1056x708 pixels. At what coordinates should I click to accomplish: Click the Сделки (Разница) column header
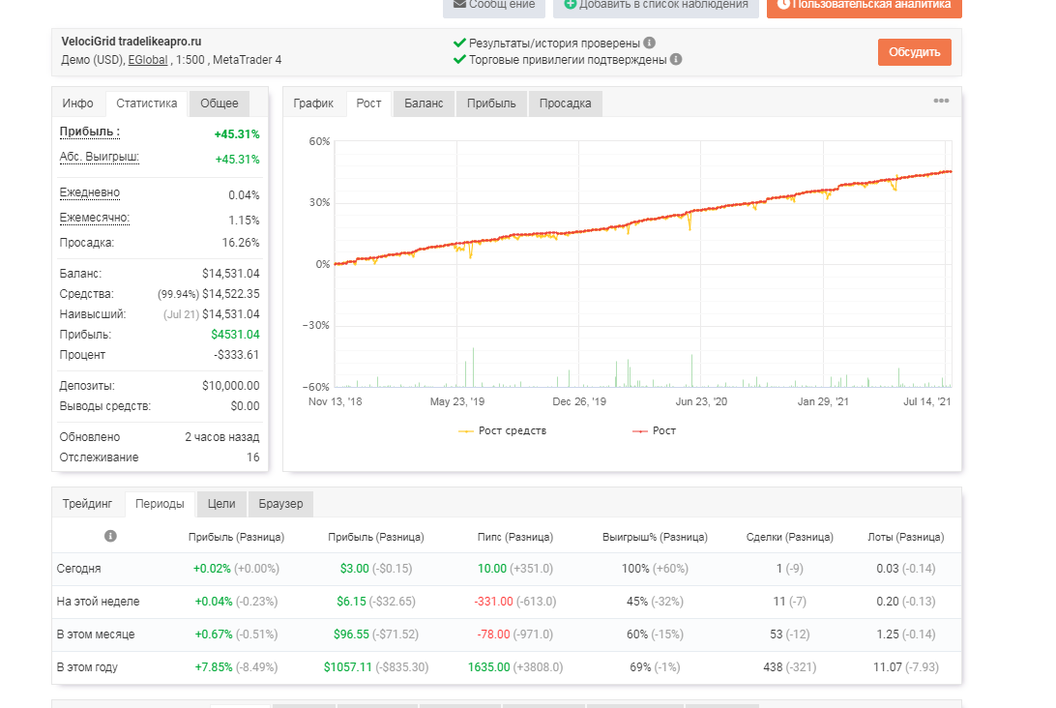(789, 537)
